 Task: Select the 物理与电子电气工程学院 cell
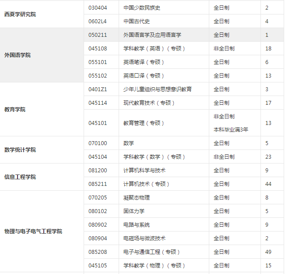coord(33,231)
